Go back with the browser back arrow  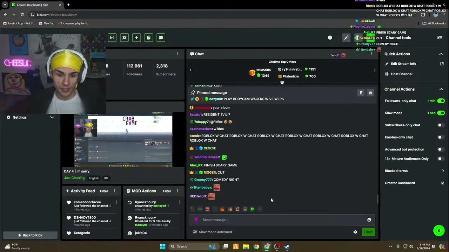(x=5, y=15)
